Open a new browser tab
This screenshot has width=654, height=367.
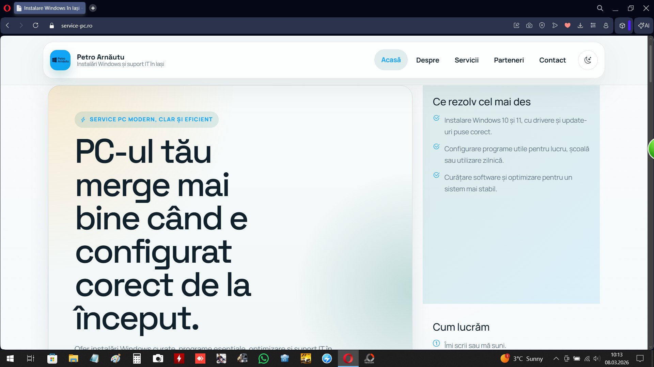(x=93, y=8)
